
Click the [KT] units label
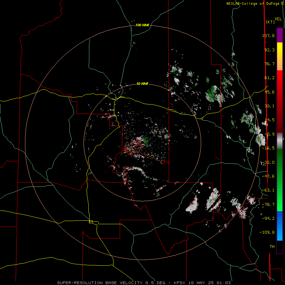point(270,22)
